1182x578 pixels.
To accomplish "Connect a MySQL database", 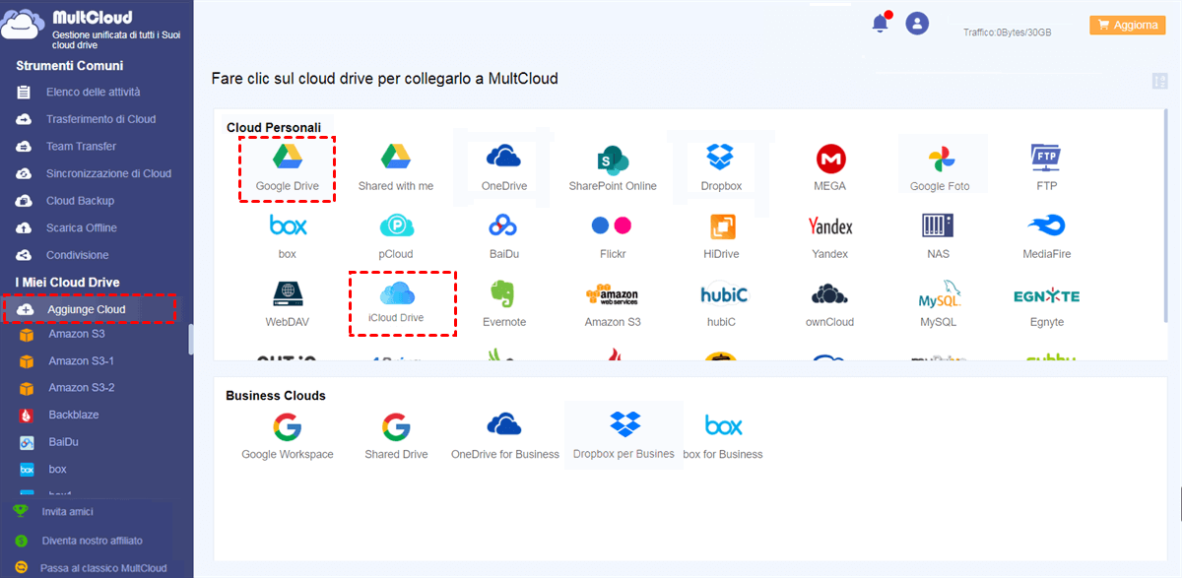I will (939, 294).
